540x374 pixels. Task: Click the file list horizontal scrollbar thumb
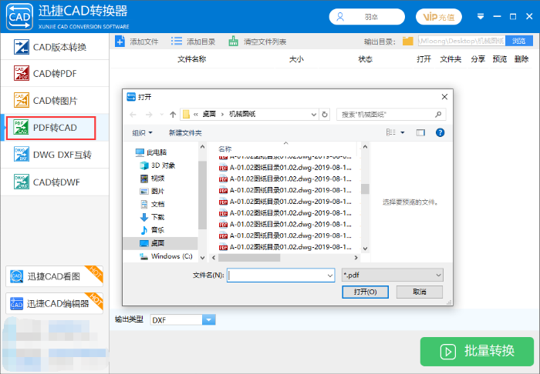click(x=249, y=257)
